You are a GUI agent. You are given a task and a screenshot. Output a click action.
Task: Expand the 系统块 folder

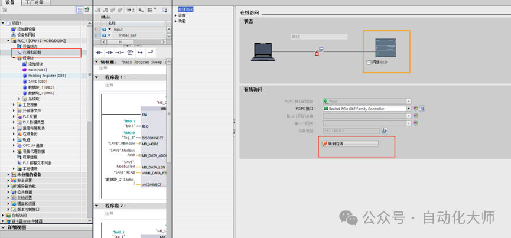(x=19, y=99)
